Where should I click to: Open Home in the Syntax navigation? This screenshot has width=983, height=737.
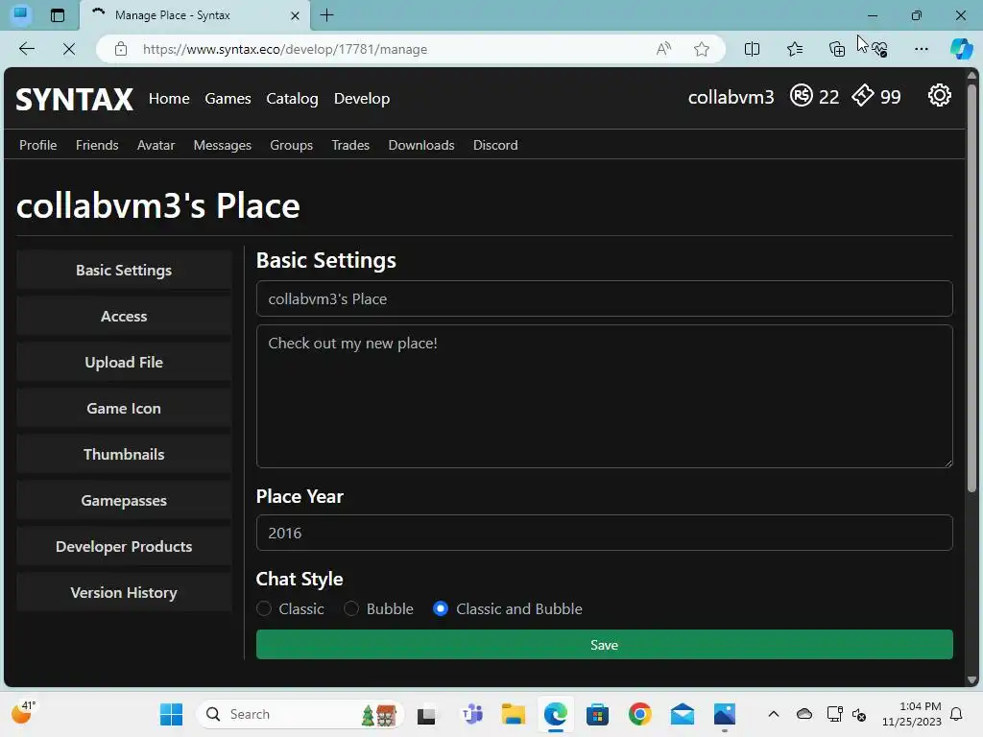(x=169, y=99)
